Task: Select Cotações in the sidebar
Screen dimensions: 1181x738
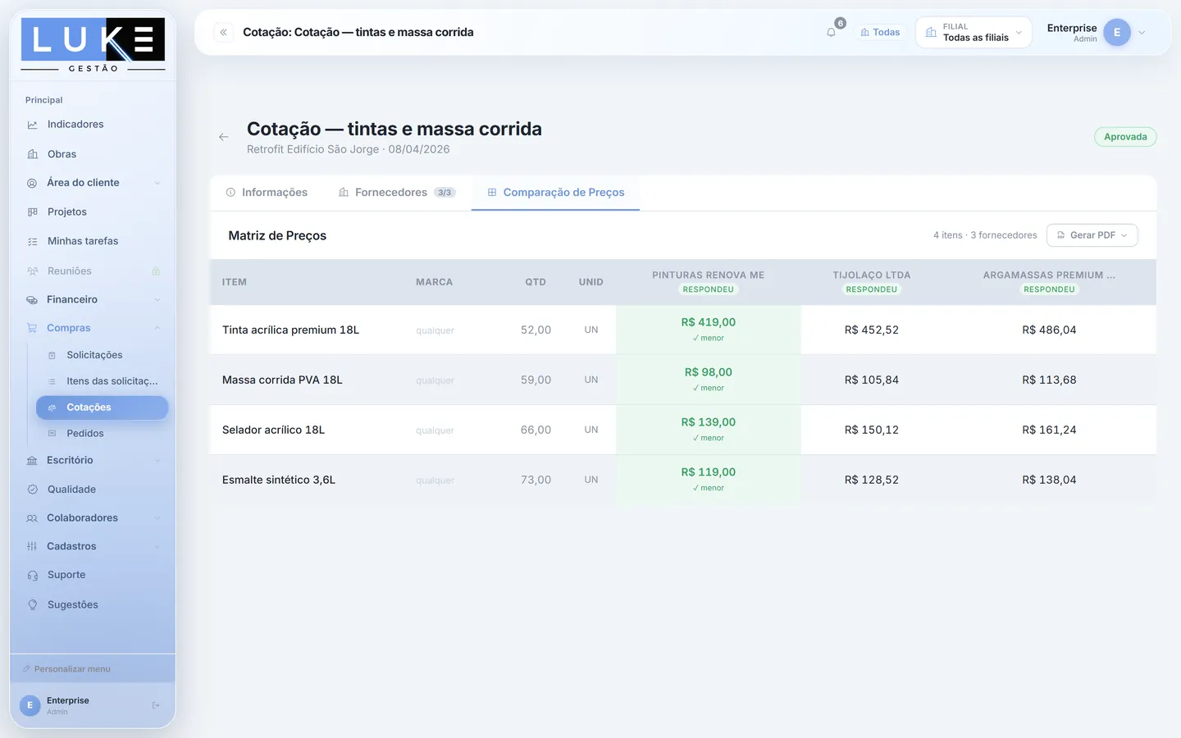Action: 103,408
